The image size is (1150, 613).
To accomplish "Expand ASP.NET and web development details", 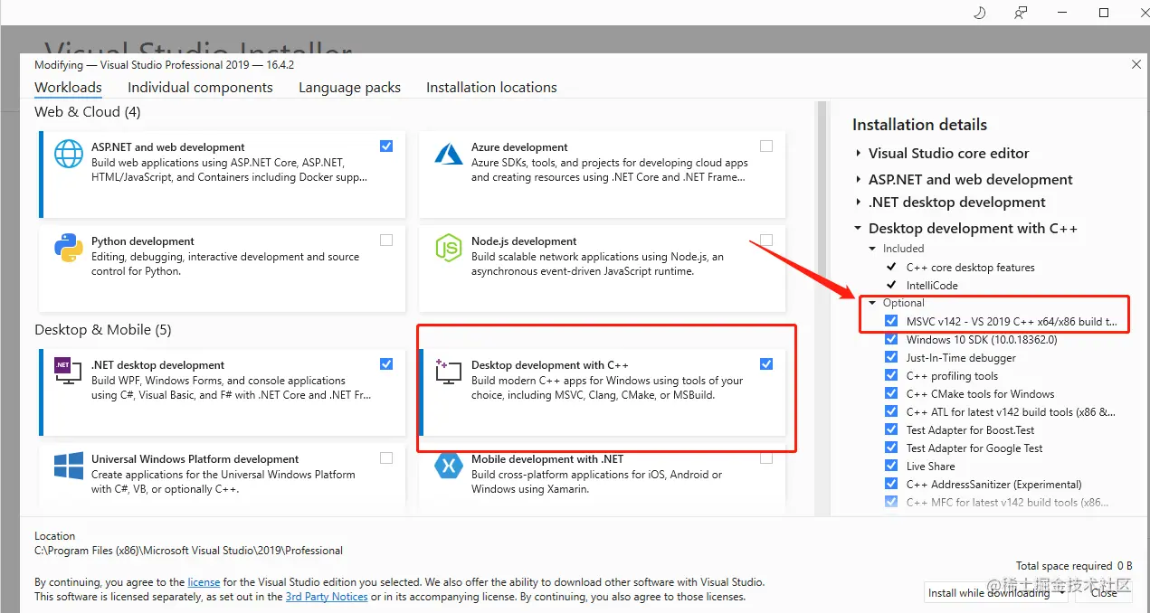I will [859, 179].
